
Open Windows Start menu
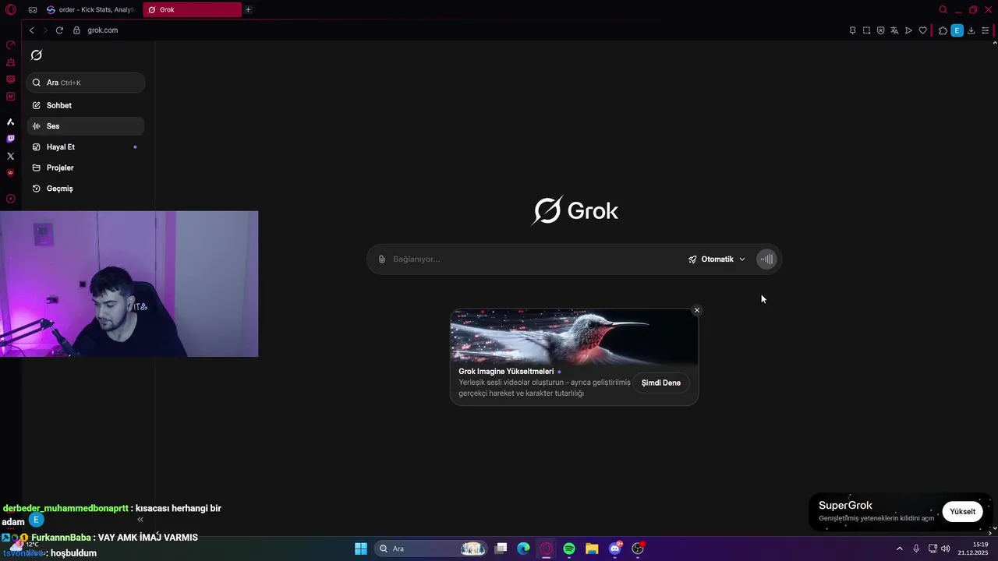coord(361,549)
